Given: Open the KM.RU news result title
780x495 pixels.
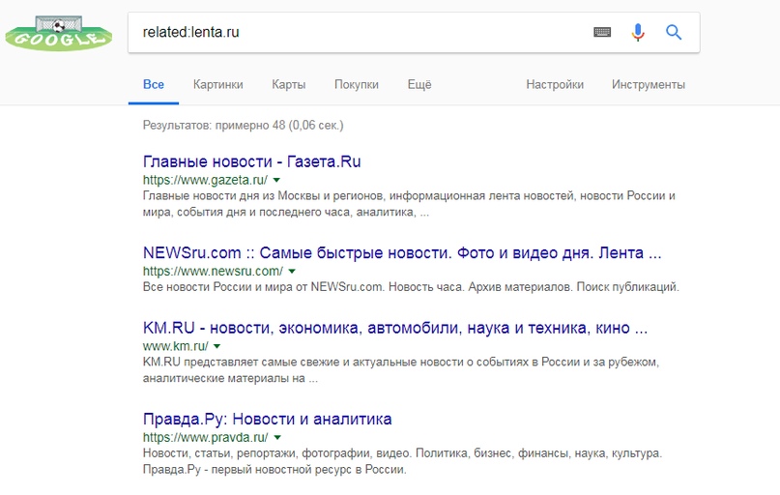Looking at the screenshot, I should point(394,327).
